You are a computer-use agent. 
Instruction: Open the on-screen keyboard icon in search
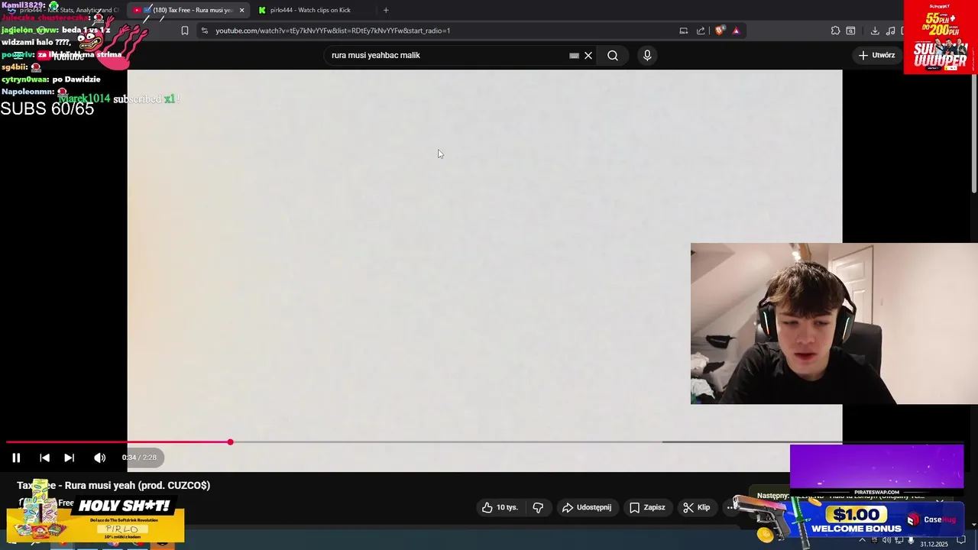[x=574, y=55]
